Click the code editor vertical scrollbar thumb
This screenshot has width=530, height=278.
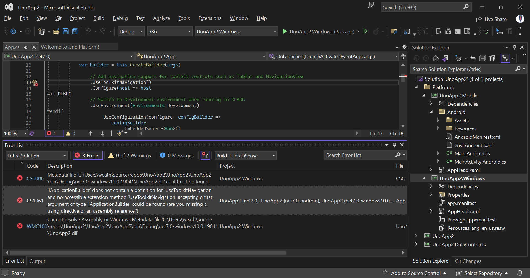click(403, 78)
